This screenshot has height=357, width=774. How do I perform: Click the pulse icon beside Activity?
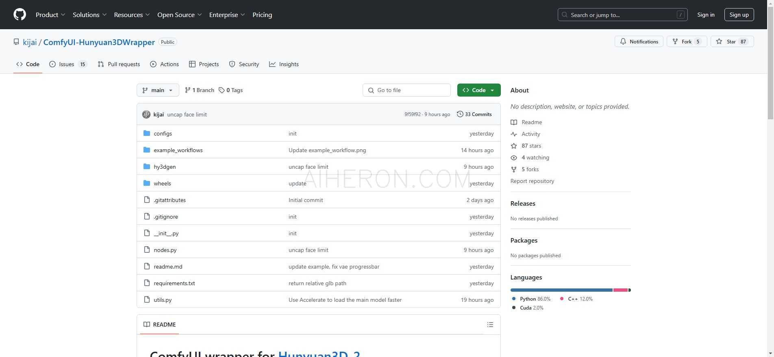point(514,134)
